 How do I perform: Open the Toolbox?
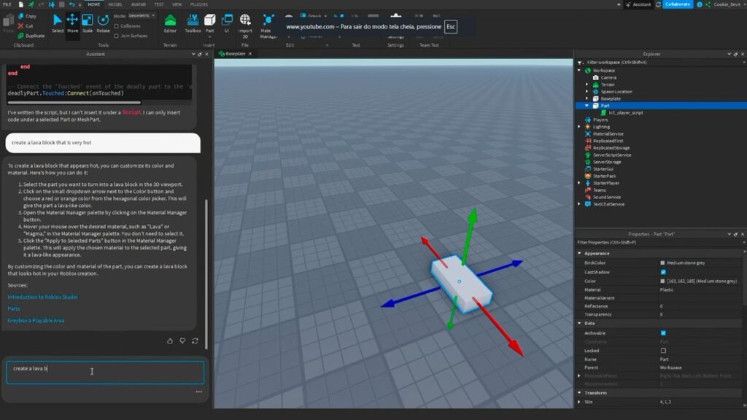(x=193, y=23)
